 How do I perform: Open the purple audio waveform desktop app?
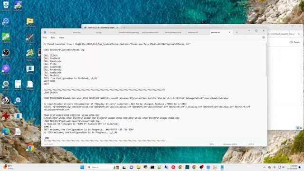point(6,69)
